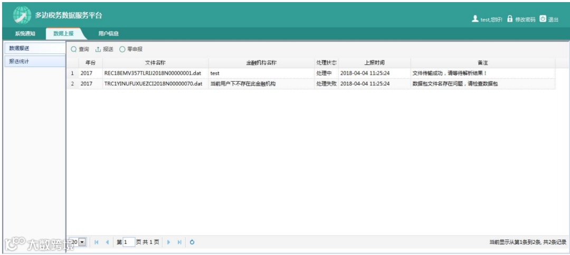Click the records summary 共2条记录 text
This screenshot has height=255, width=570.
tap(554, 242)
